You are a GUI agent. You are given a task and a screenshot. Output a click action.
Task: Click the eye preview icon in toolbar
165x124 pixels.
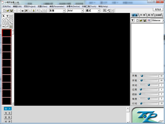(23, 10)
